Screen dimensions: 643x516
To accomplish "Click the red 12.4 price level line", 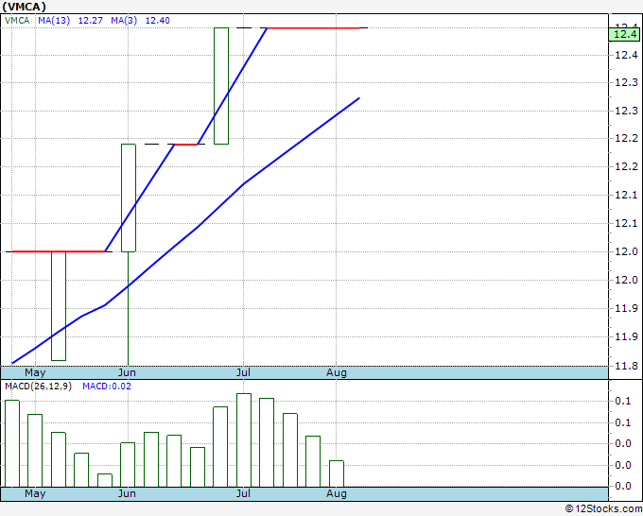I will [x=313, y=27].
